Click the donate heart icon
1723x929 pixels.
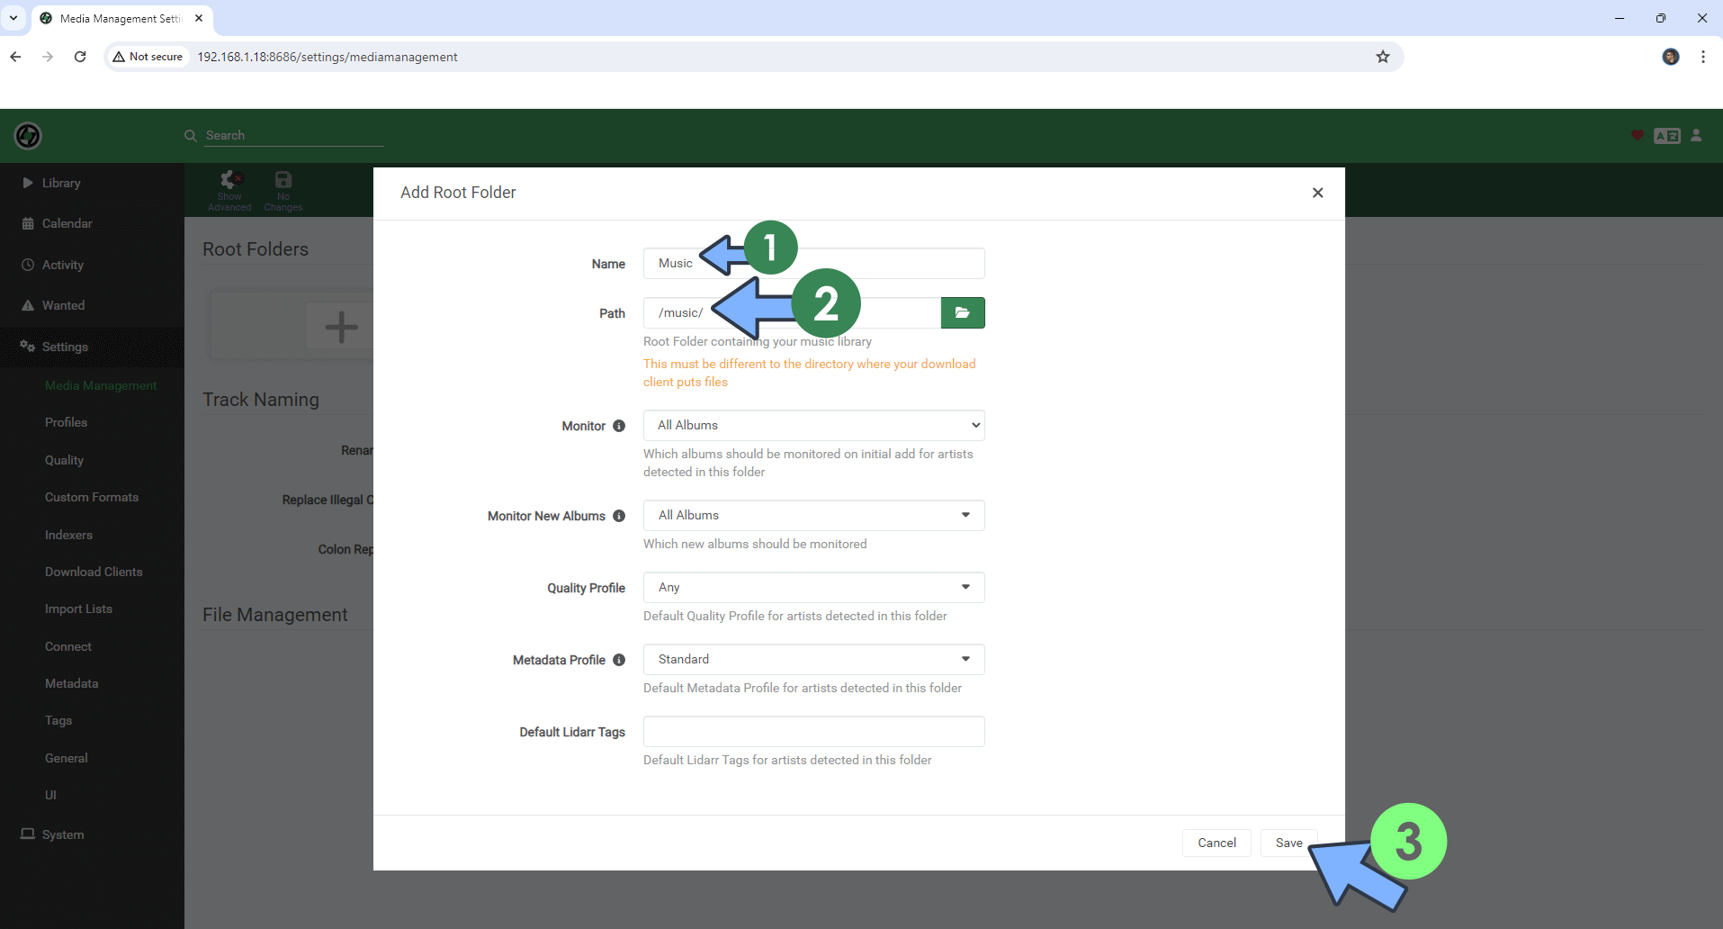[x=1637, y=135]
